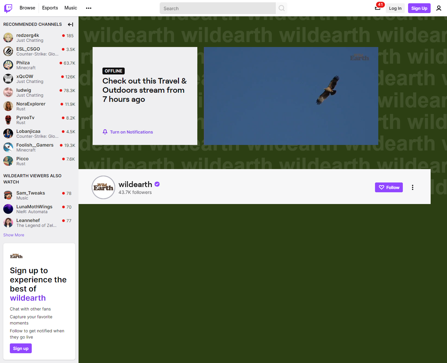Select Sam_Tweaks channel name
The height and width of the screenshot is (363, 447).
(x=31, y=193)
